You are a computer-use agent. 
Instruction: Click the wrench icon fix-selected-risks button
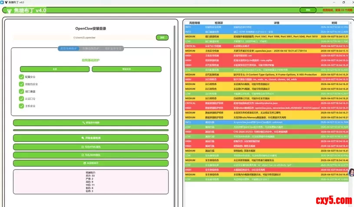91,123
